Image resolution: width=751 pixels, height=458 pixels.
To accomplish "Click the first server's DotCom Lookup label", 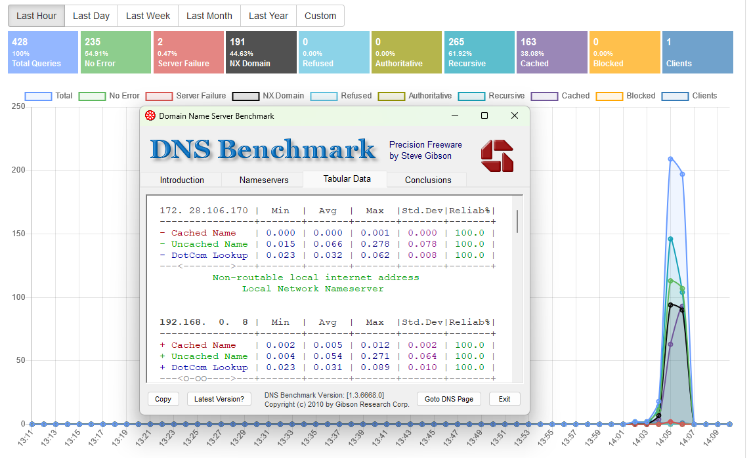I will point(209,255).
